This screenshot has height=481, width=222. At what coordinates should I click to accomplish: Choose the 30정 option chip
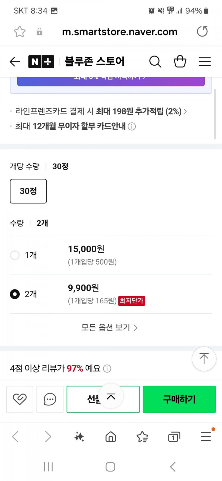point(28,191)
